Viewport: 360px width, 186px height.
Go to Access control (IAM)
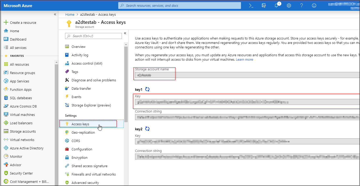[87, 63]
